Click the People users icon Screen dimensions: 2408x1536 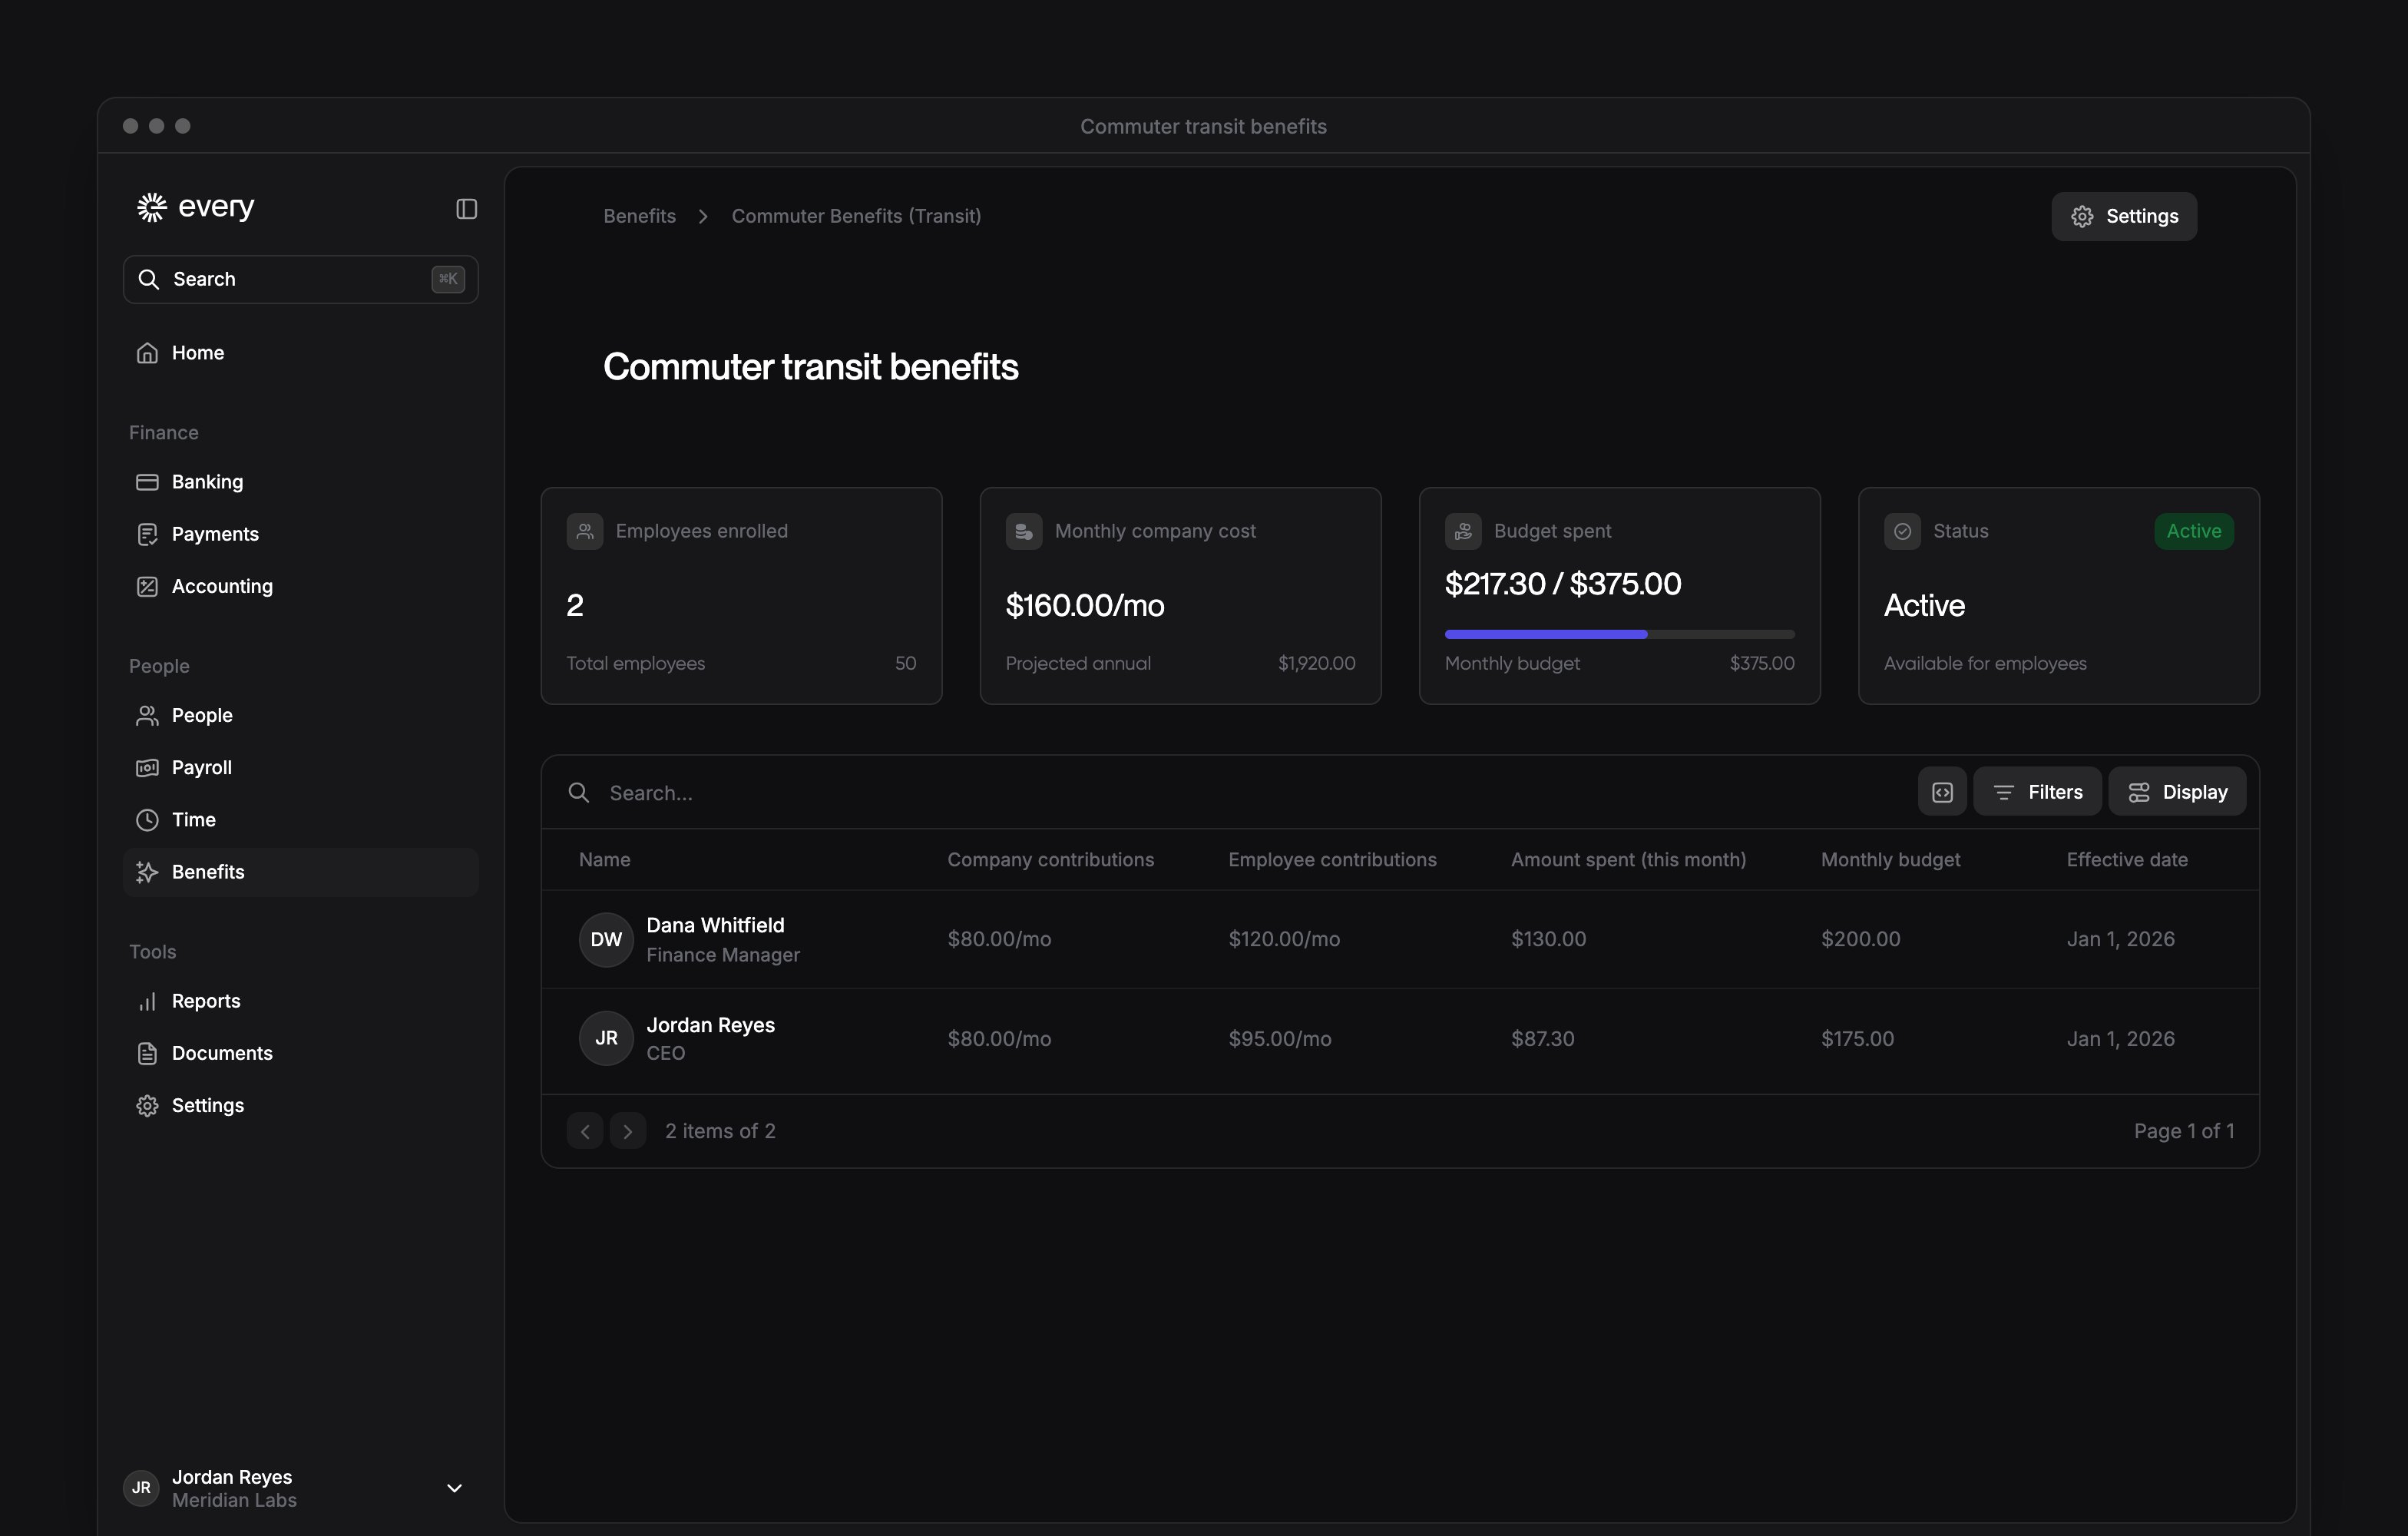pos(147,715)
